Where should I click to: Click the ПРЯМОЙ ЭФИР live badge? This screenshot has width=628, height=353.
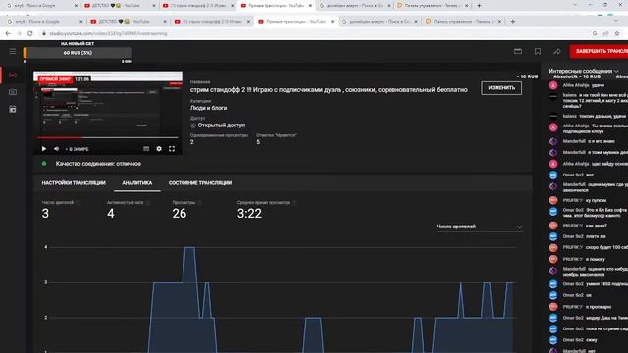55,79
